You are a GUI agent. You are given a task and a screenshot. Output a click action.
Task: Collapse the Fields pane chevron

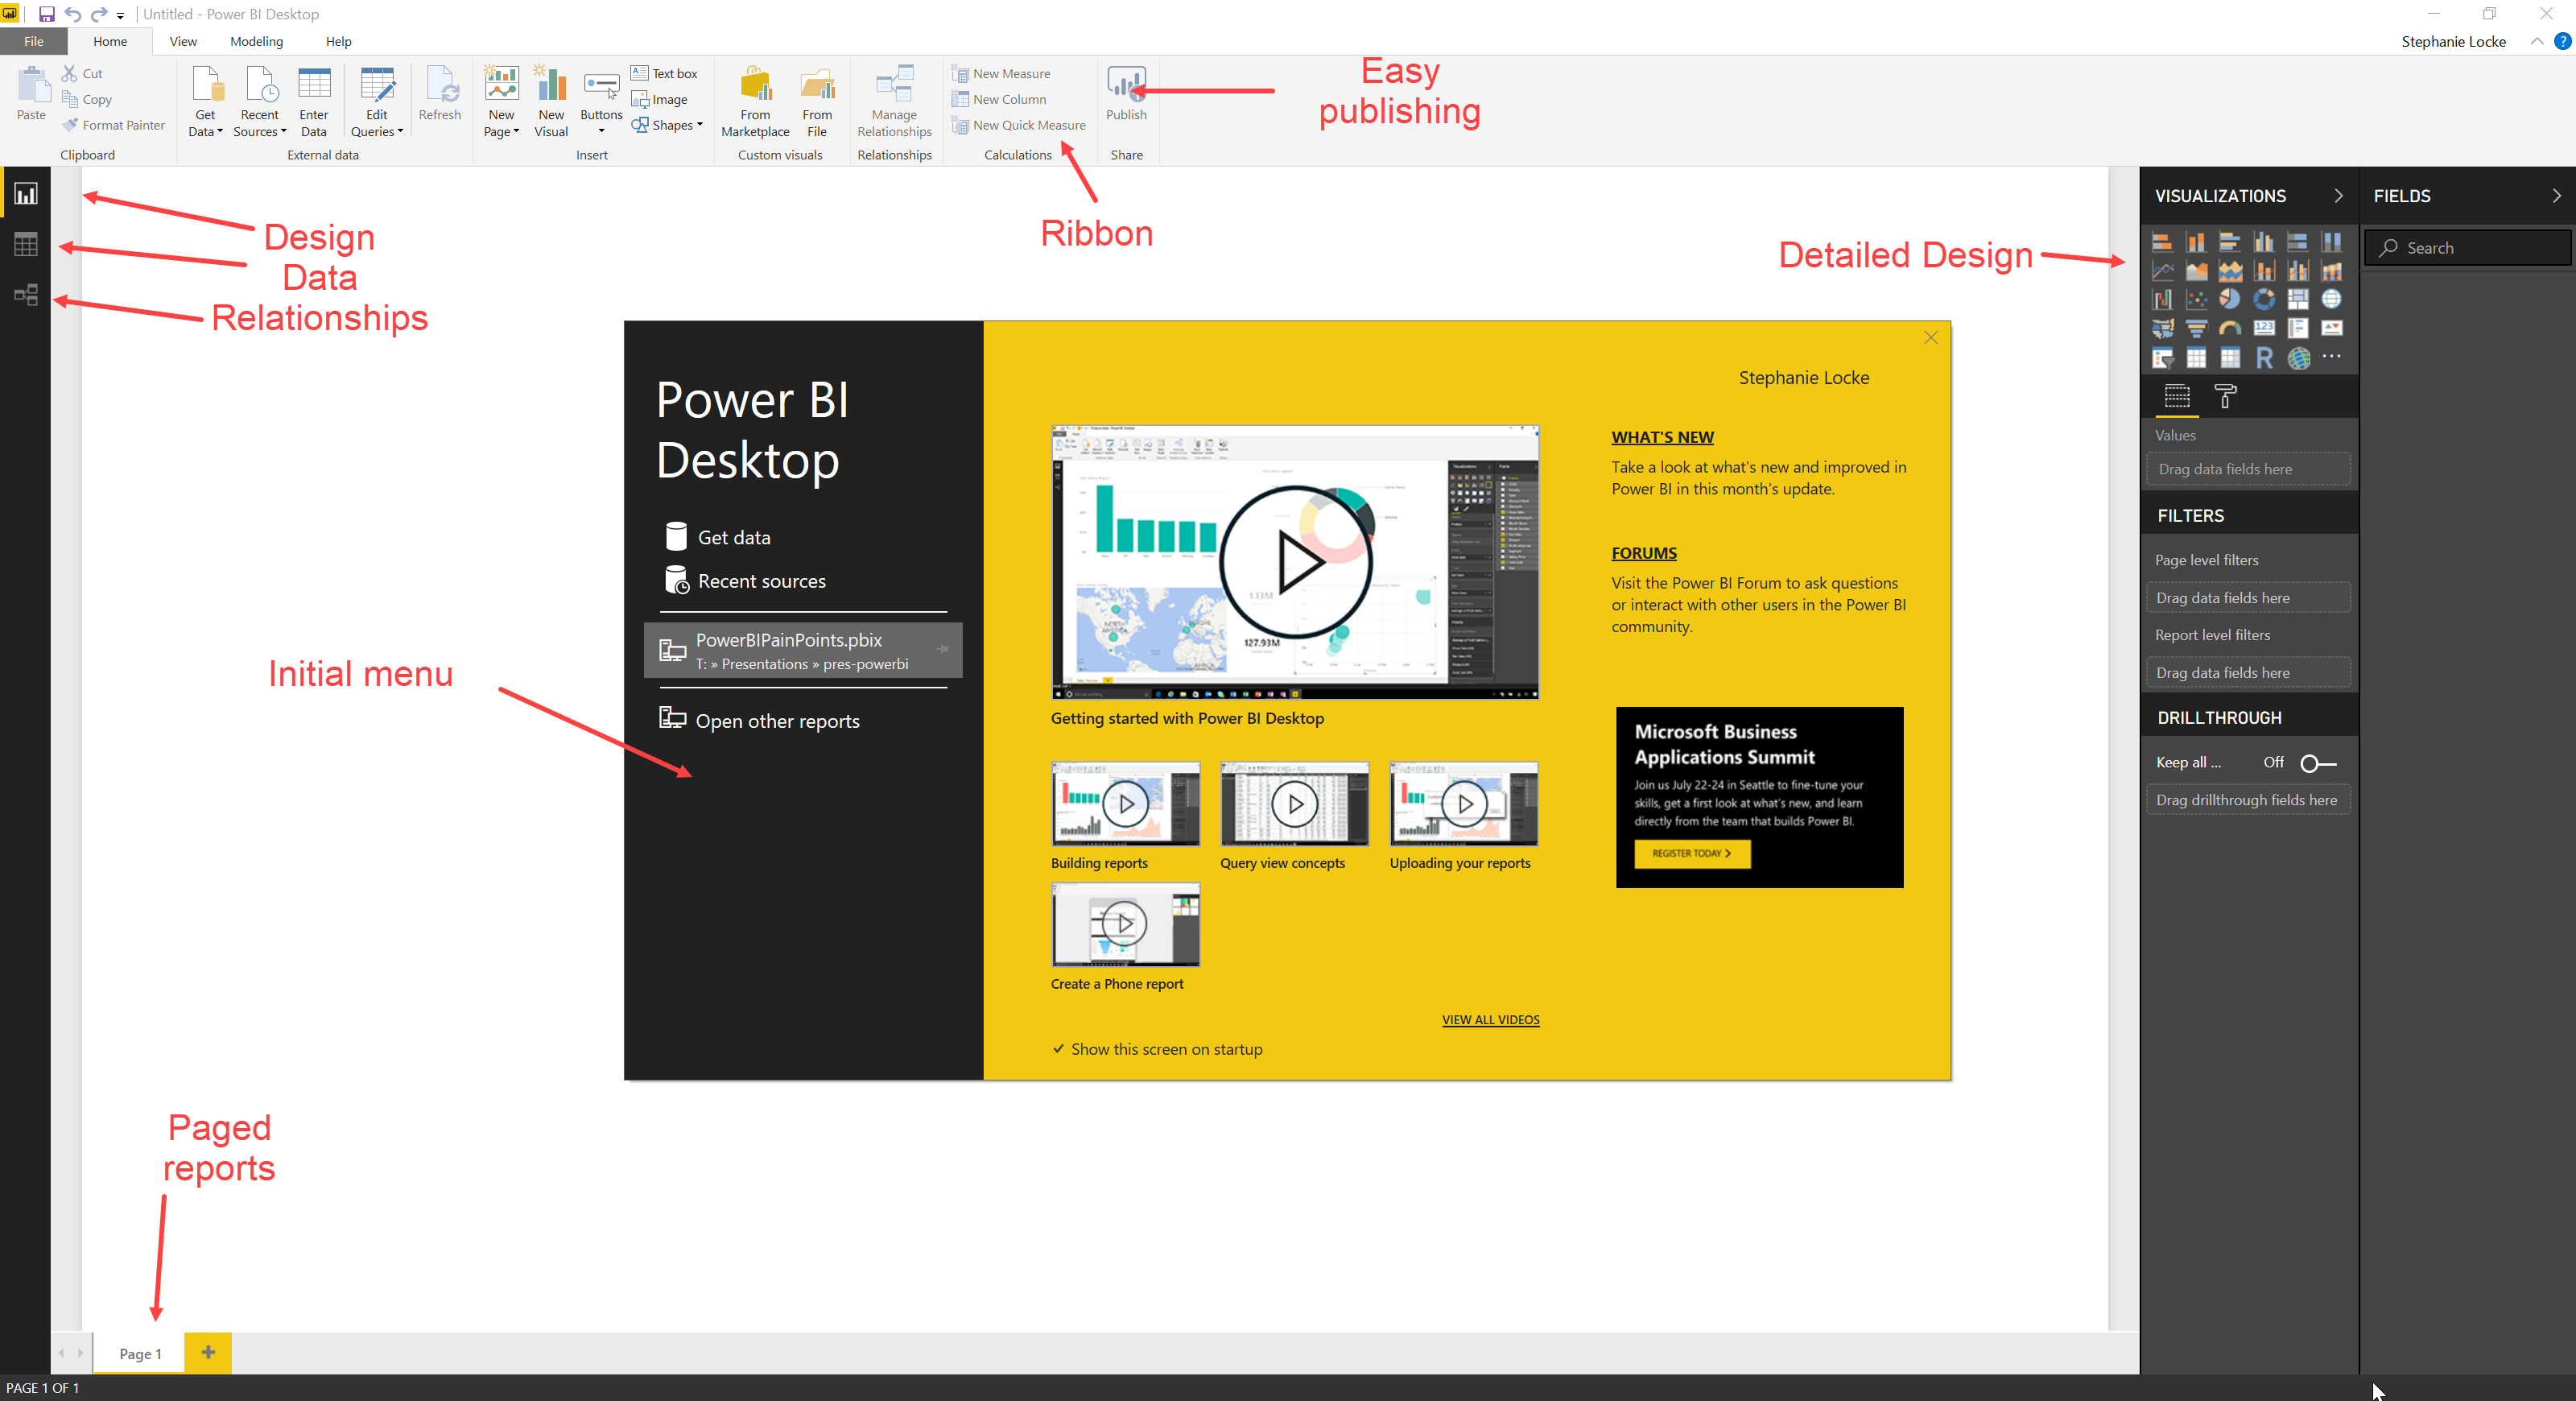coord(2556,196)
